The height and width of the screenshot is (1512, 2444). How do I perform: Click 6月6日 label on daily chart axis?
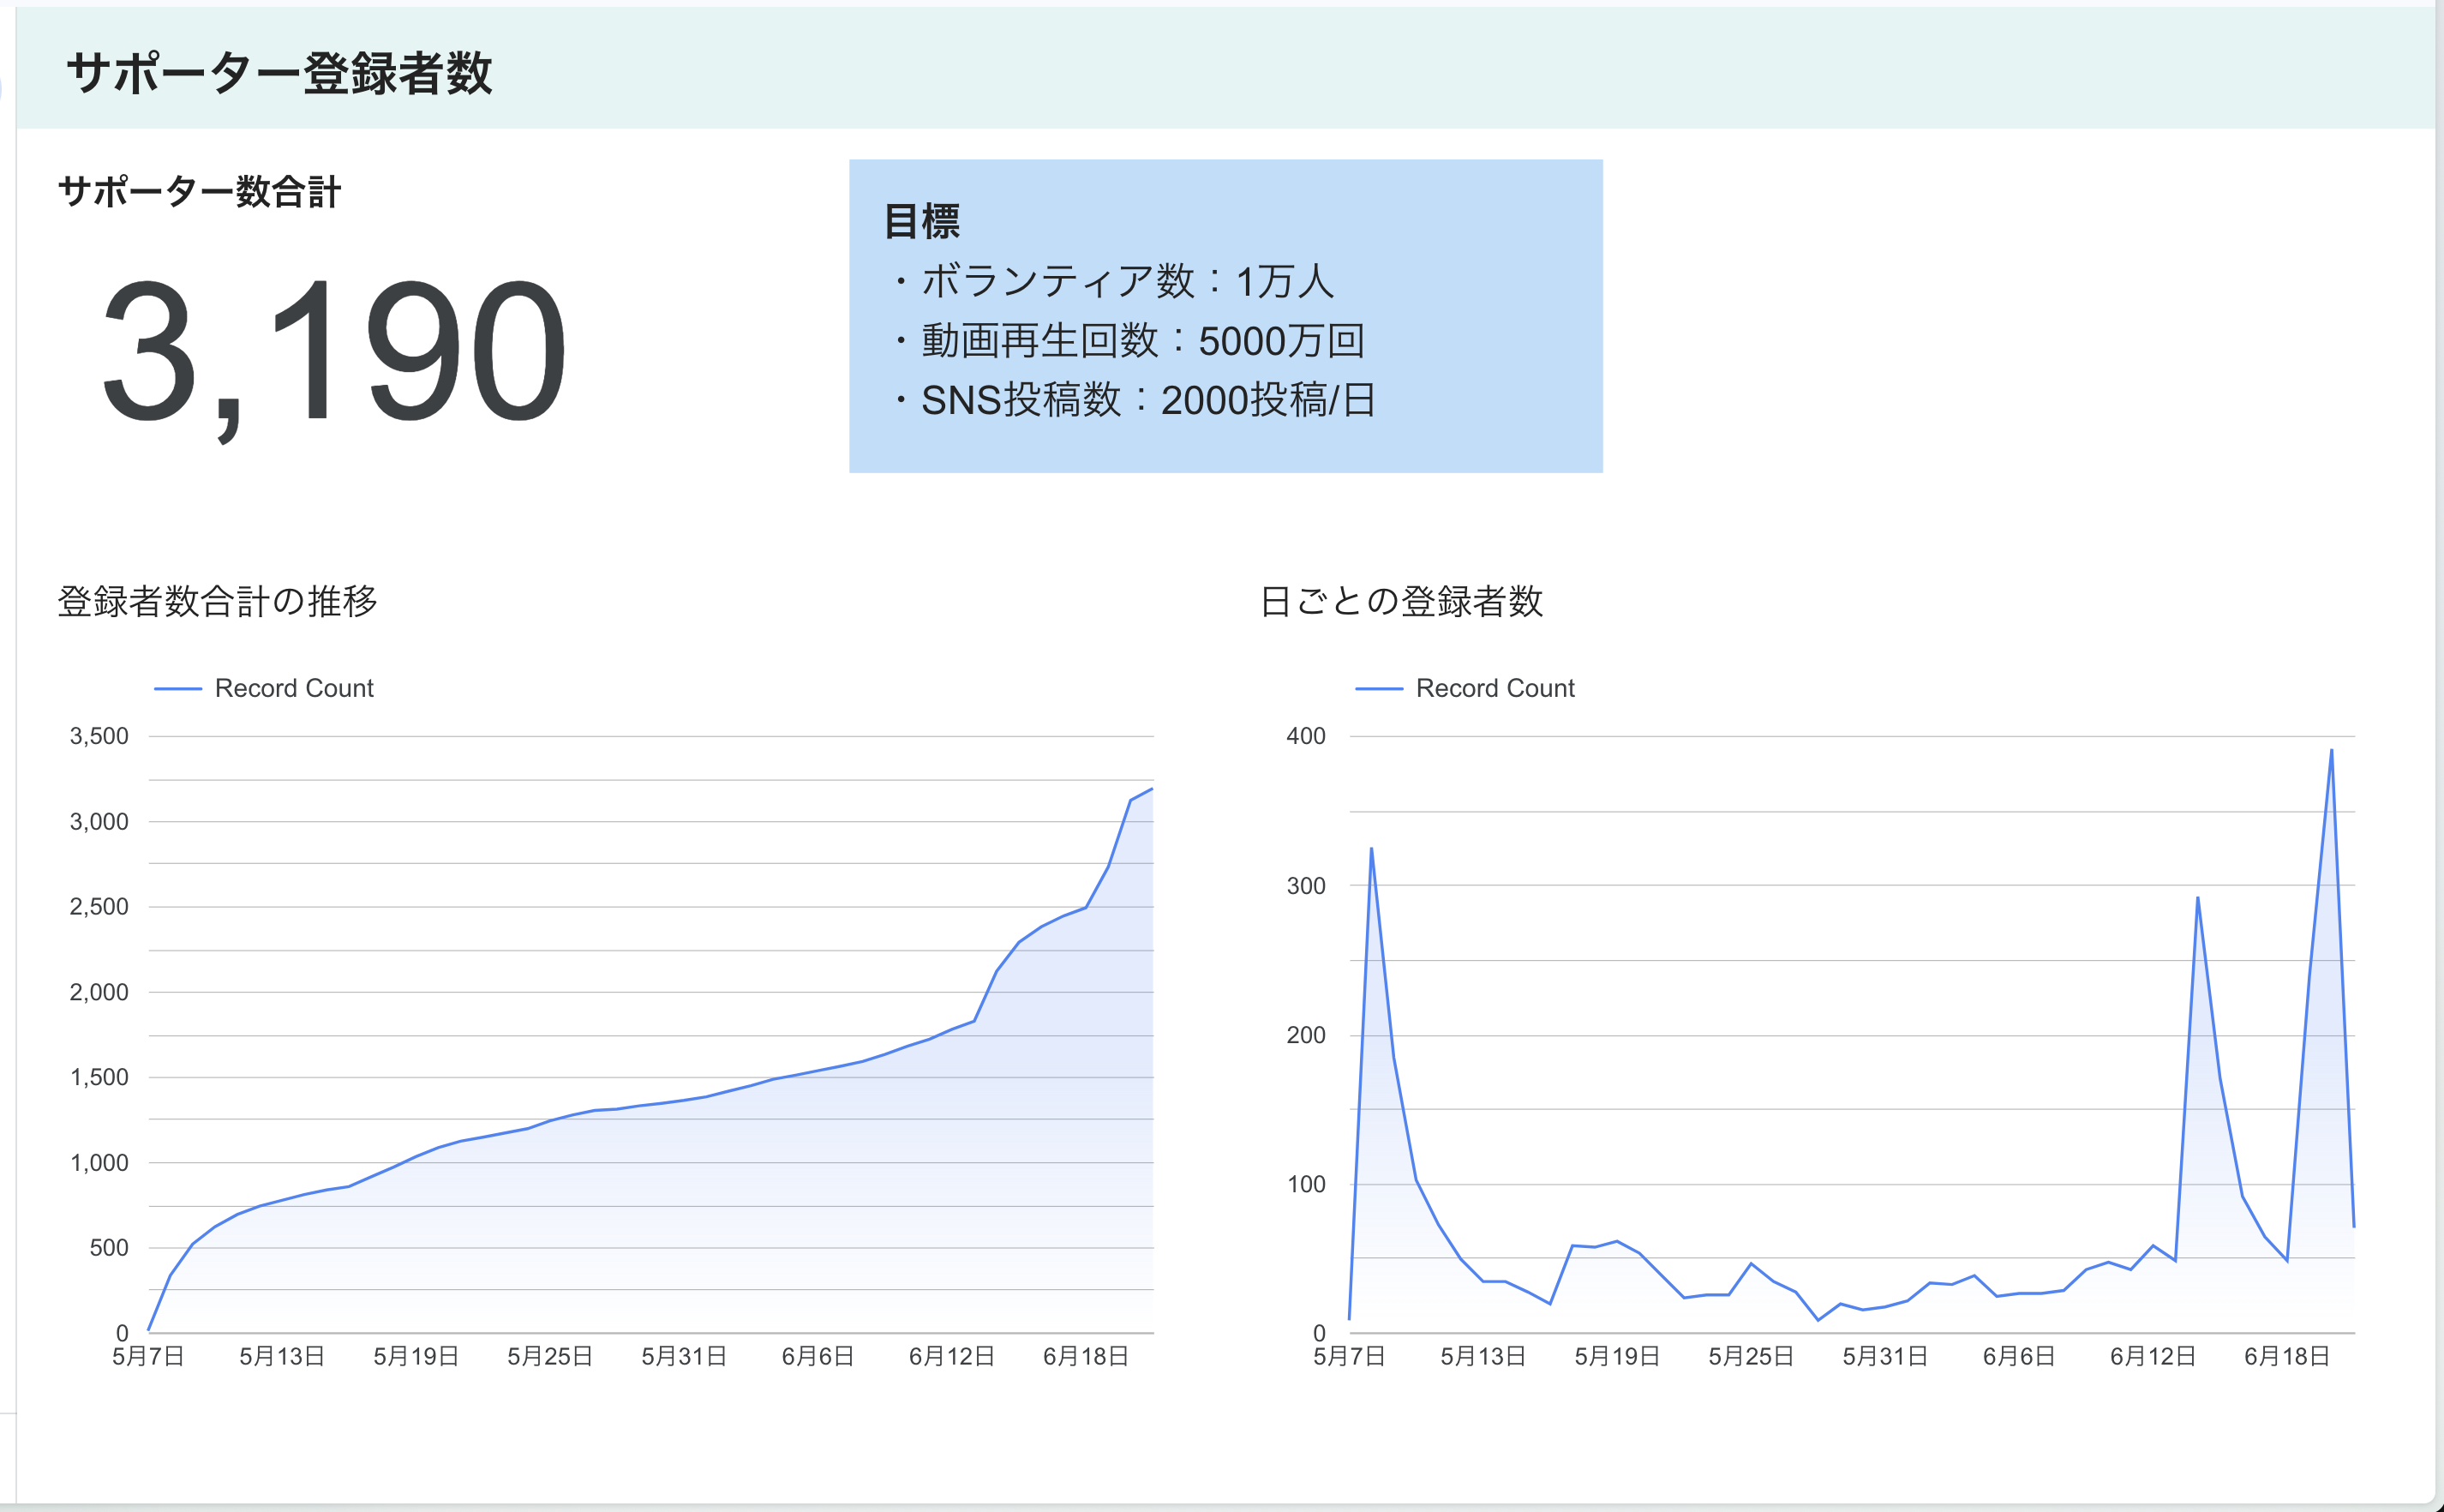[x=2018, y=1356]
